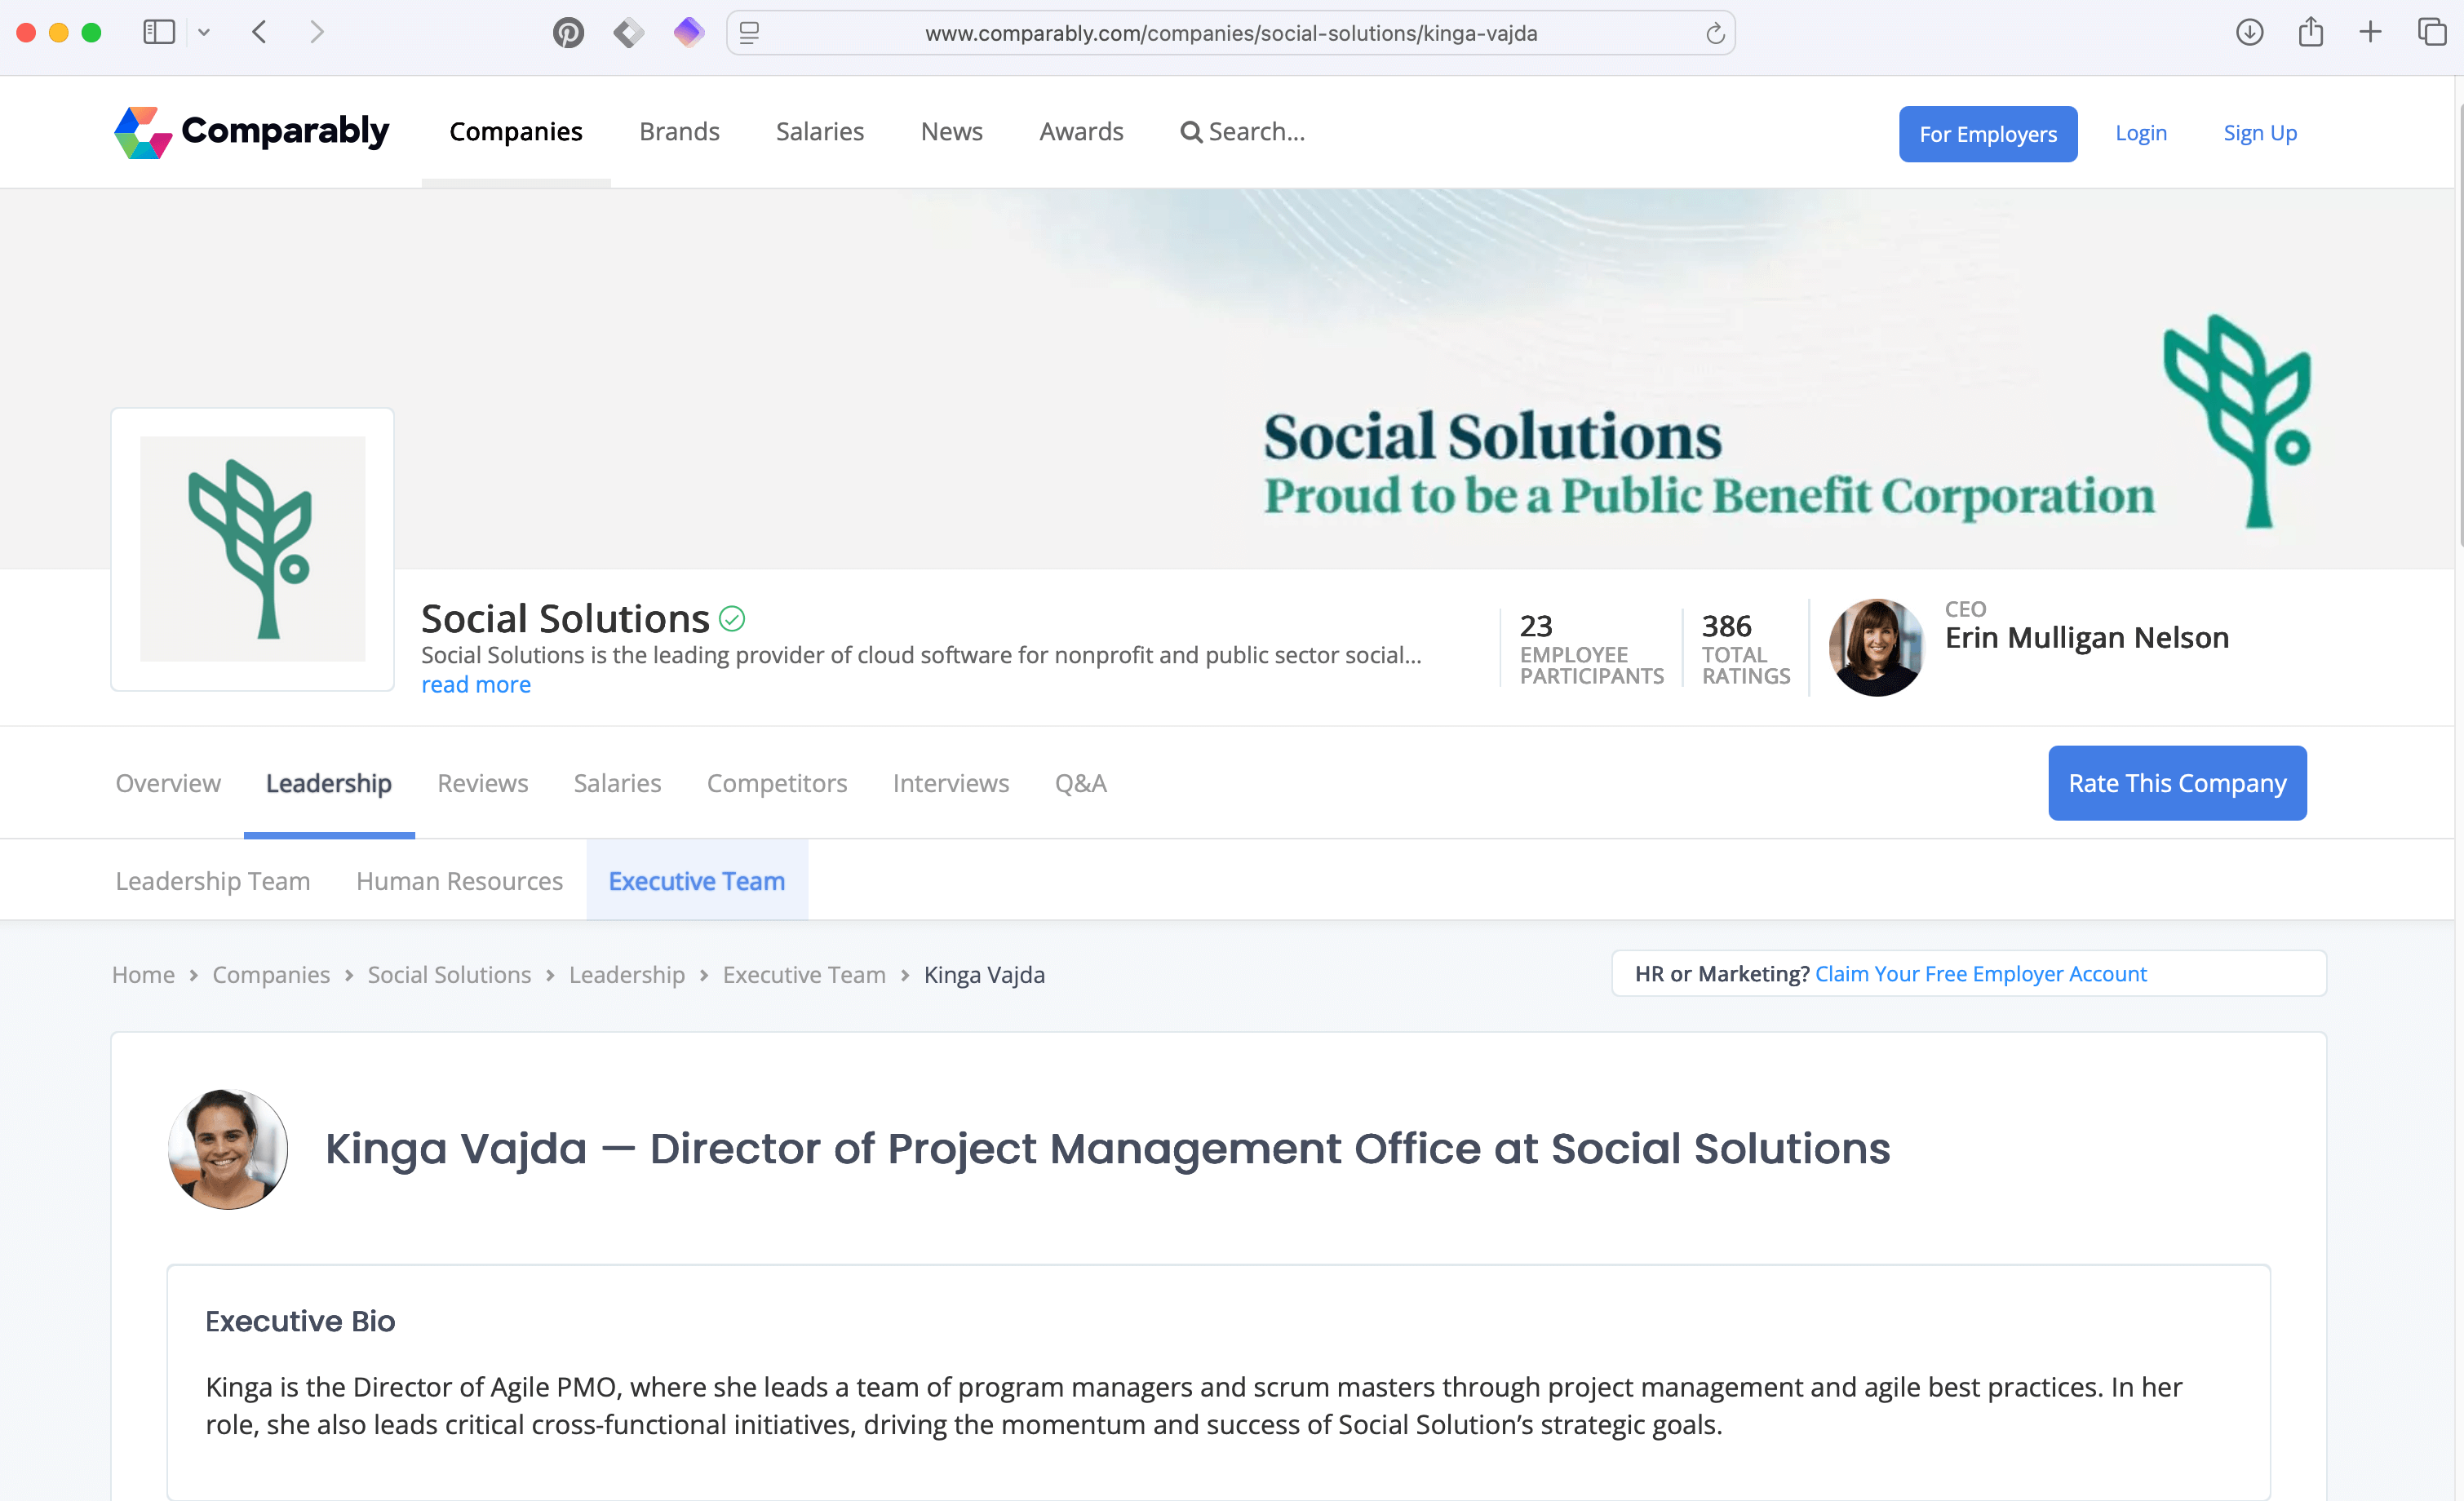Toggle the Safari sidebar icon
2464x1501 pixels.
pyautogui.click(x=159, y=32)
